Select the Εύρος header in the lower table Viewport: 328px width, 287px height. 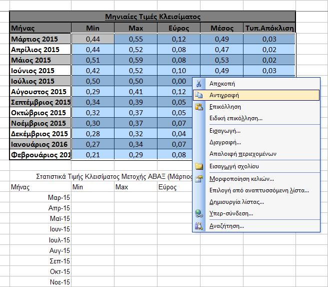point(175,187)
